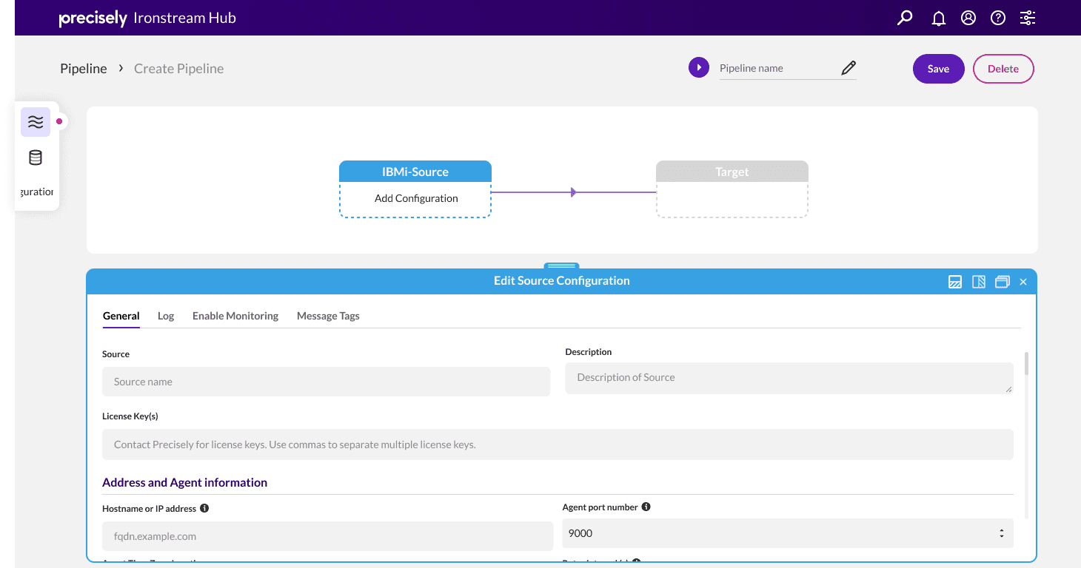Focus the Source name input

327,382
